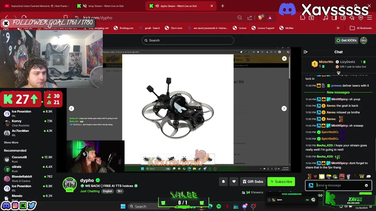Click the Send a message field

pos(339,185)
